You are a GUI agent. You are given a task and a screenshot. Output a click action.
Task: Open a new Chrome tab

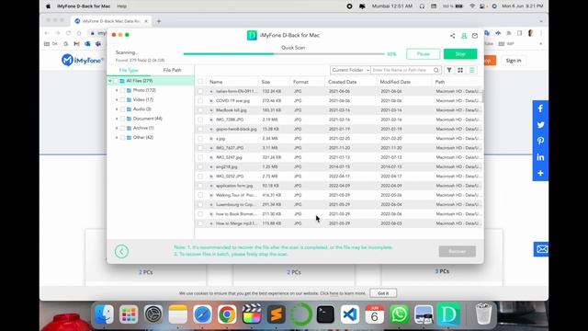click(x=159, y=21)
